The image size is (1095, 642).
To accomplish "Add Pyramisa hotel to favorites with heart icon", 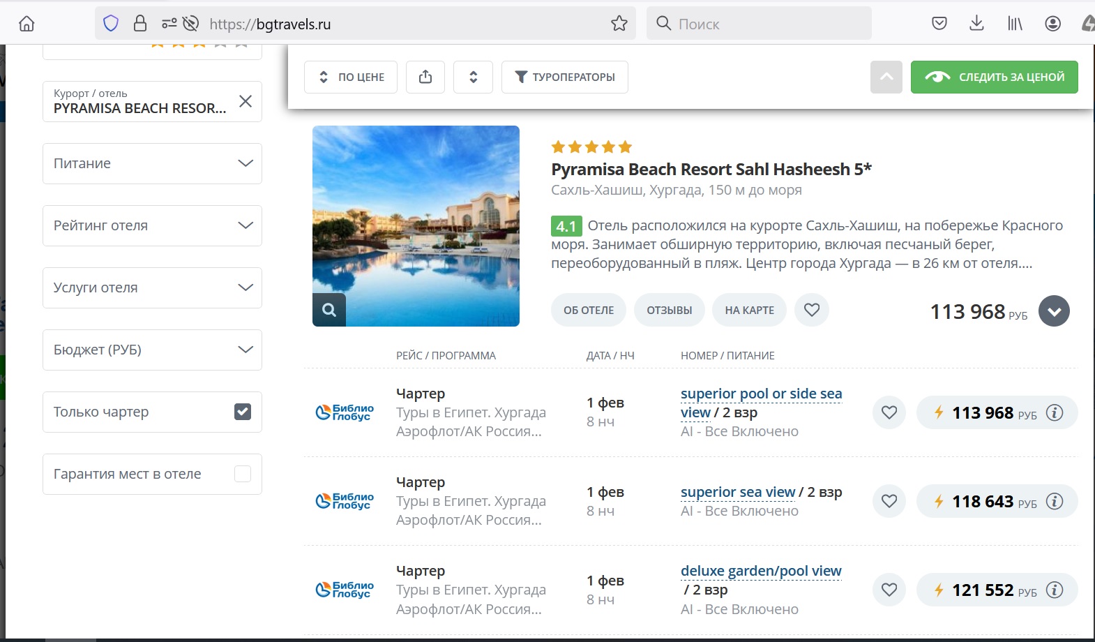I will [x=812, y=310].
